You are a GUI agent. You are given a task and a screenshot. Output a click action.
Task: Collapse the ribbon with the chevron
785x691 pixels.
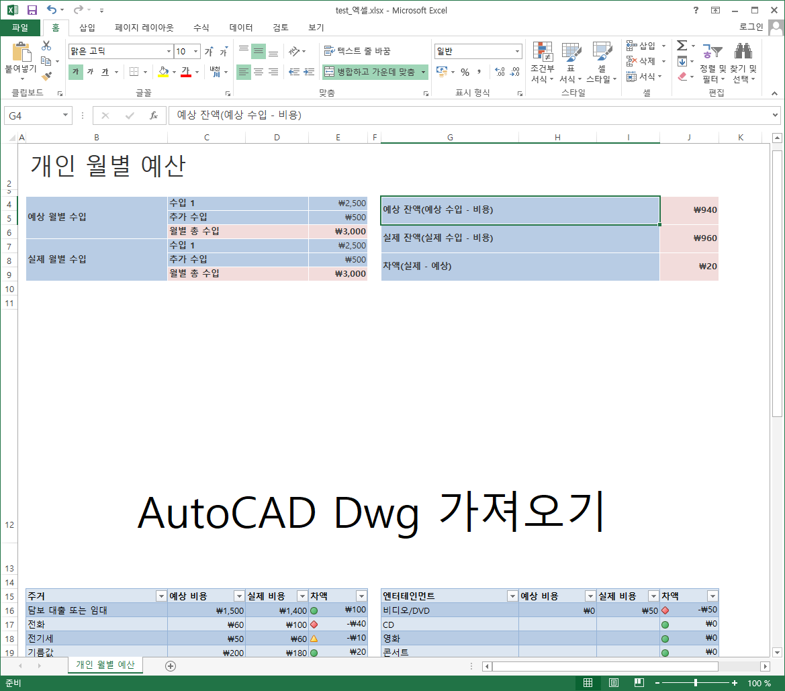774,93
